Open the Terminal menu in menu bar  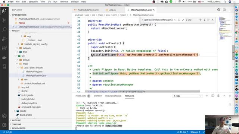(64, 1)
